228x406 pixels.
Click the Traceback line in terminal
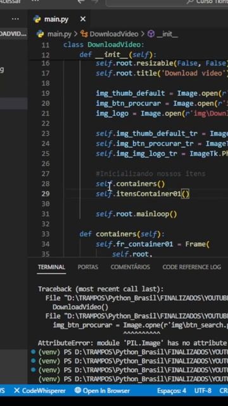[x=101, y=289]
